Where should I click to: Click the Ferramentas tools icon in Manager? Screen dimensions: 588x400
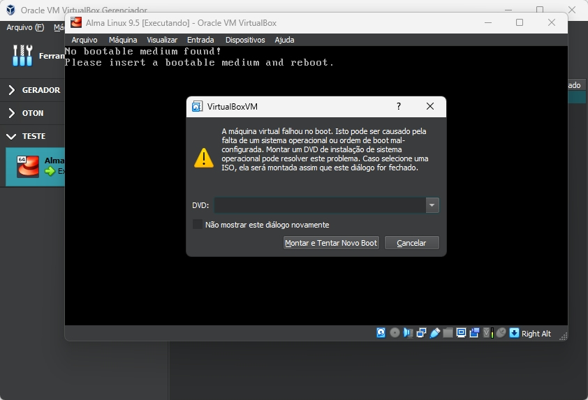tap(22, 55)
